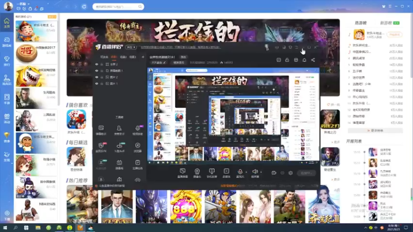Click the modify button next to the stream title

(x=183, y=57)
